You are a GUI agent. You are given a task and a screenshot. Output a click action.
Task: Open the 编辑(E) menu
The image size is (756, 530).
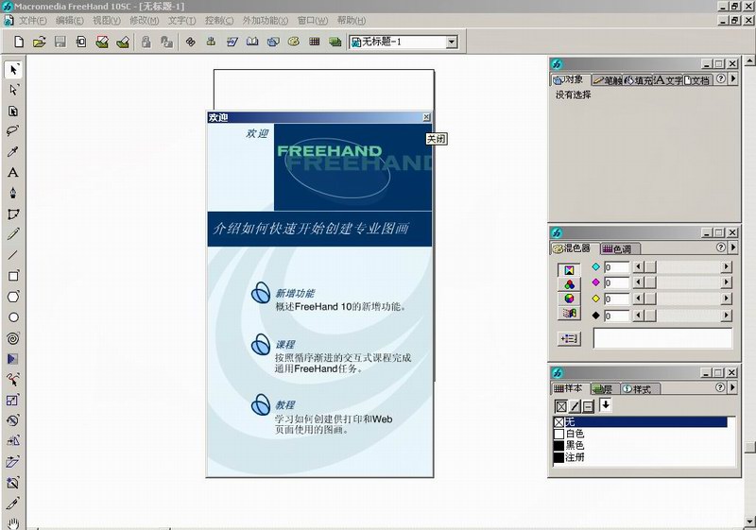coord(69,21)
